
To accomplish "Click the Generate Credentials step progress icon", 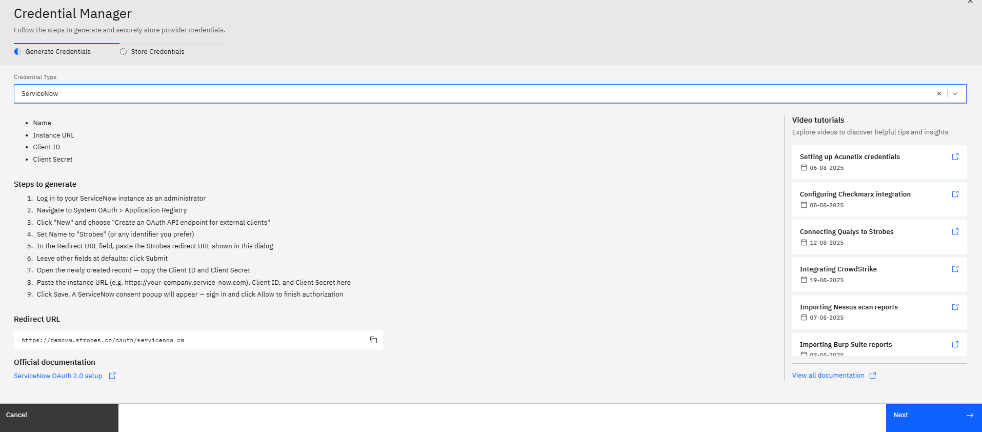I will pyautogui.click(x=18, y=51).
